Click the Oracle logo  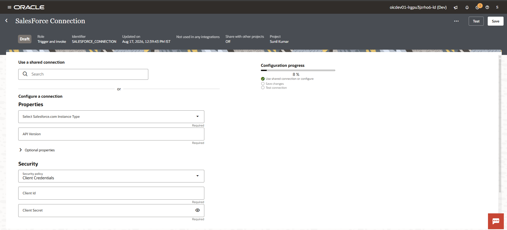[x=29, y=7]
